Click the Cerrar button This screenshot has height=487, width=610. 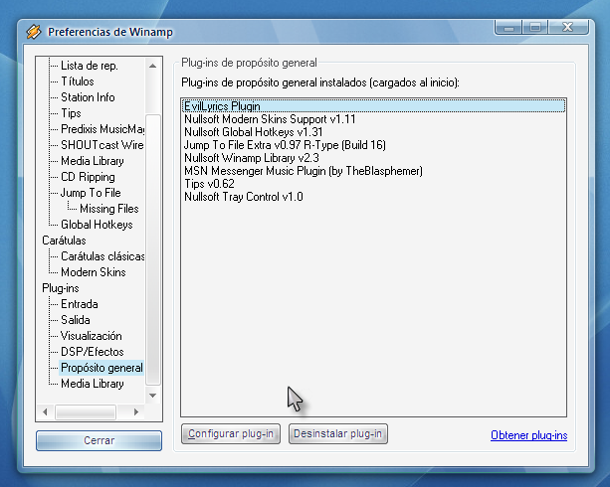pyautogui.click(x=99, y=440)
